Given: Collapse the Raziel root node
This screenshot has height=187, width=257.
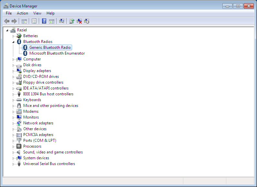Looking at the screenshot, I should (7, 30).
